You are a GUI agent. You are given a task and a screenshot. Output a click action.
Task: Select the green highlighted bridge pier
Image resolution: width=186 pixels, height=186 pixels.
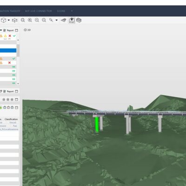97,125
